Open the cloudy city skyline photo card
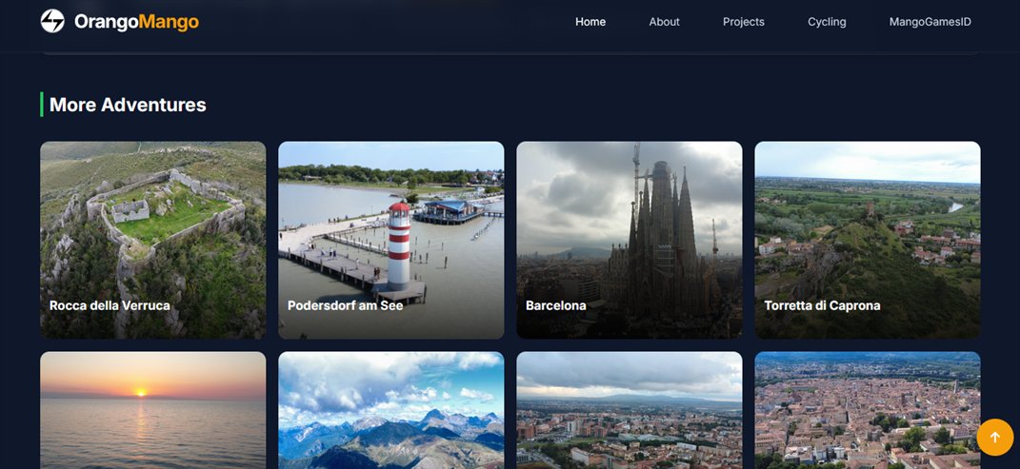 coord(629,410)
